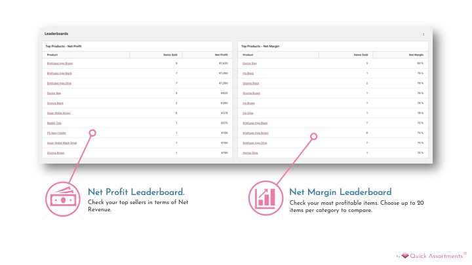Open the Iris Olive product link
The image size is (472, 265).
[x=248, y=113]
